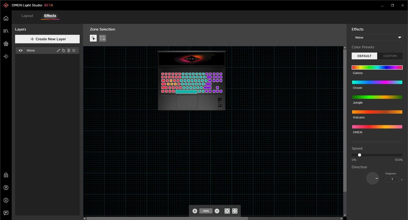Choose the Ocean color preset

click(377, 82)
